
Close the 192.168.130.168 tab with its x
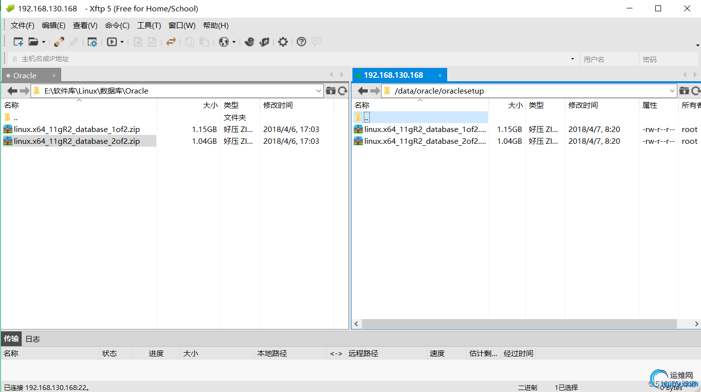click(x=439, y=75)
